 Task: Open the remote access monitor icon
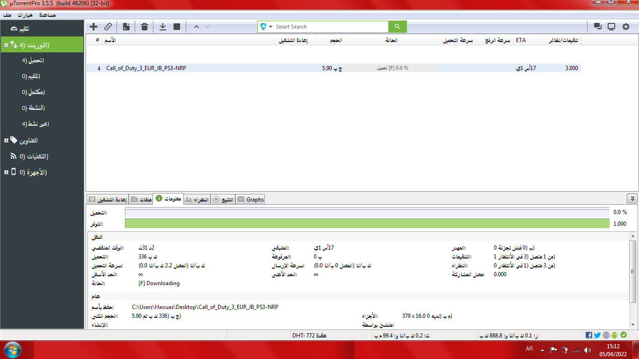pos(611,27)
